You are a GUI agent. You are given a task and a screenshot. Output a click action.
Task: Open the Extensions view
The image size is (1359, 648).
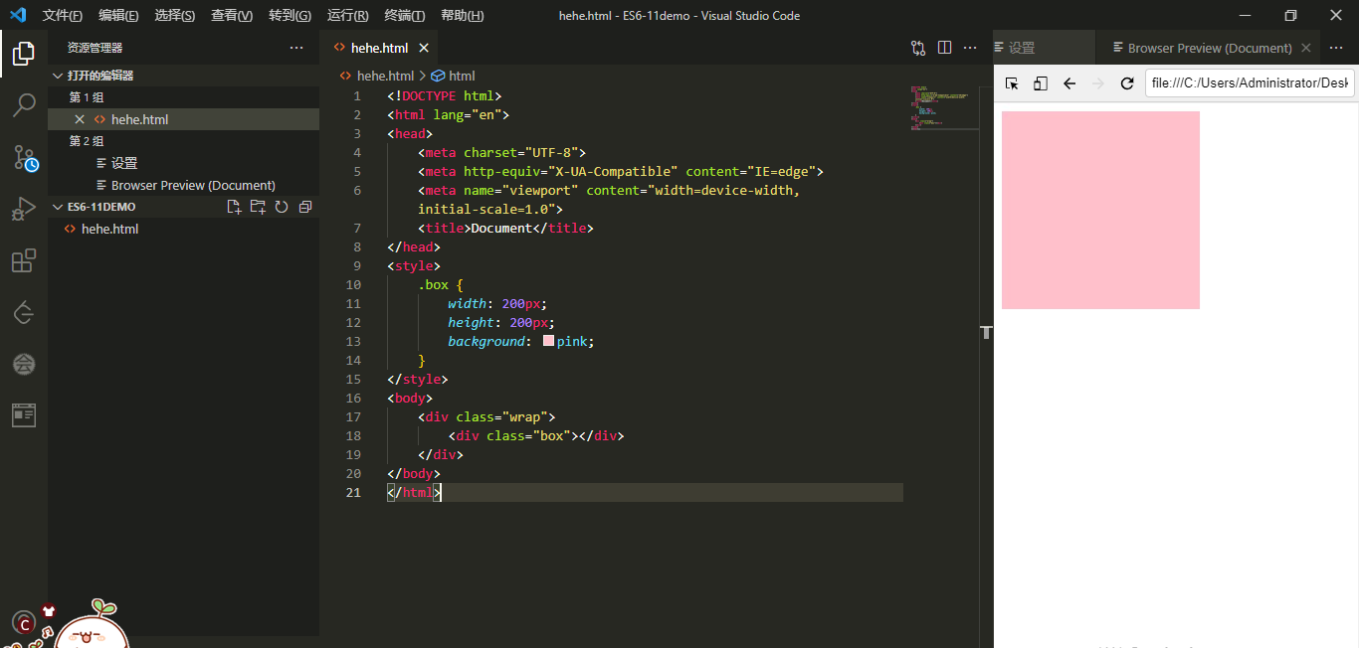24,260
